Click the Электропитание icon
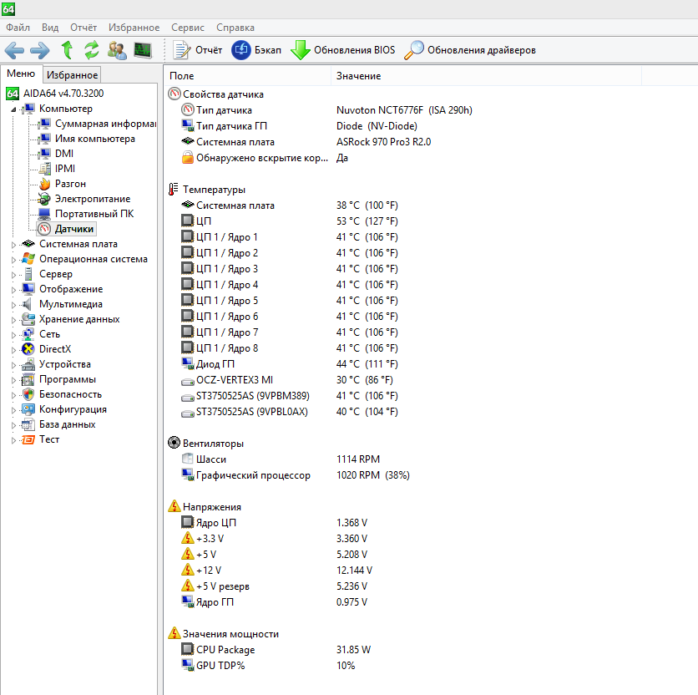Viewport: 698px width, 695px height. 44,199
